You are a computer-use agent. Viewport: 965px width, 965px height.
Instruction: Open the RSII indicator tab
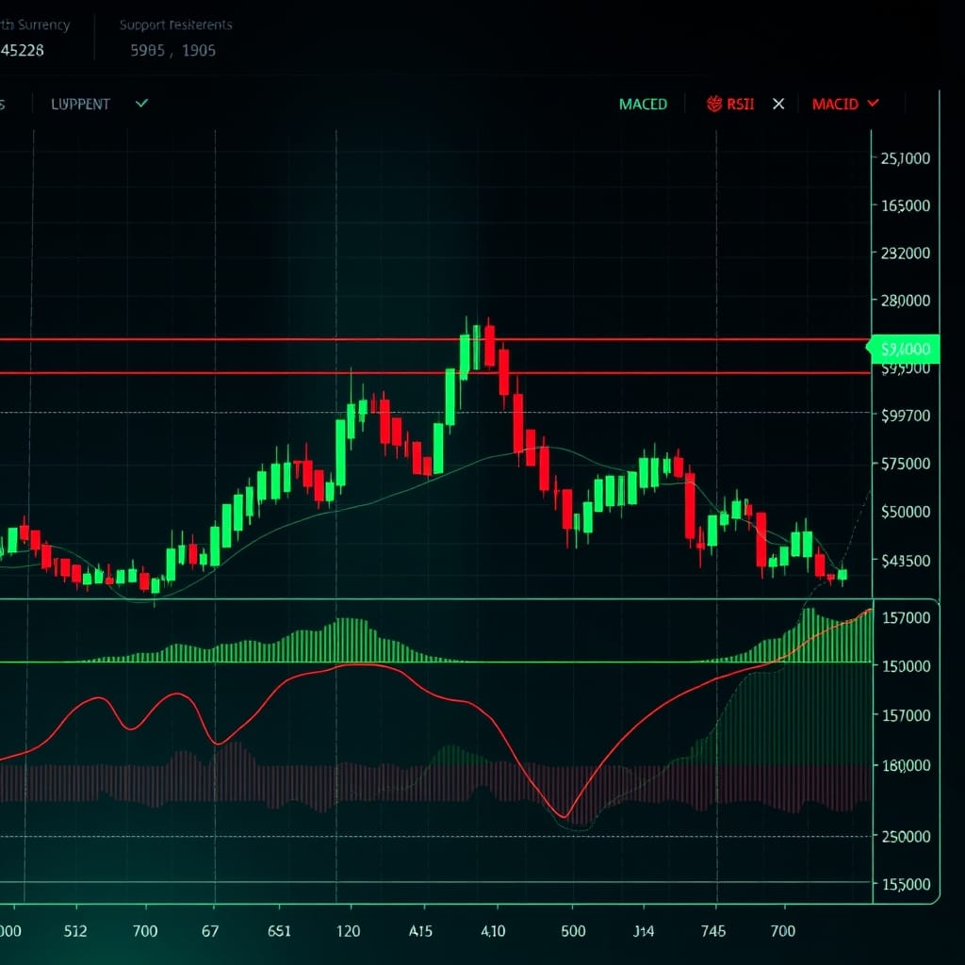tap(741, 104)
